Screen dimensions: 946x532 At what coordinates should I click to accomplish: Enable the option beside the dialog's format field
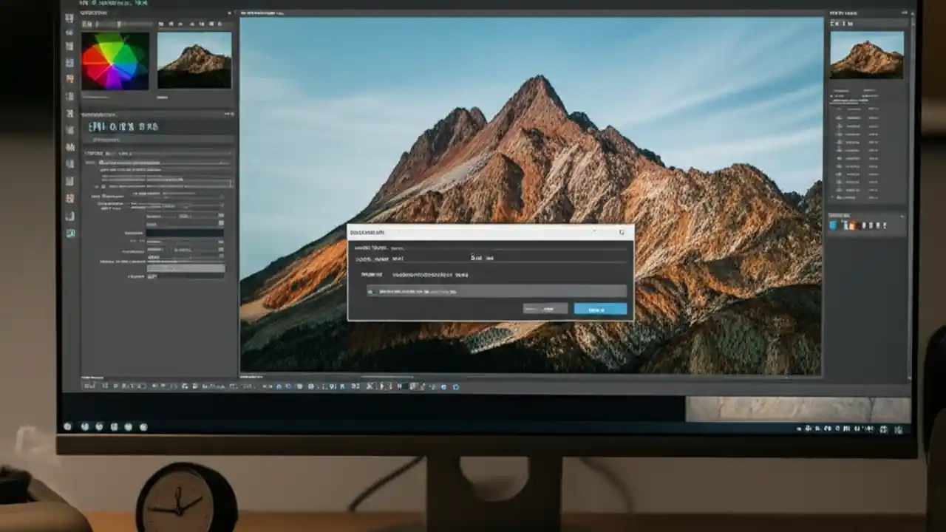click(477, 258)
